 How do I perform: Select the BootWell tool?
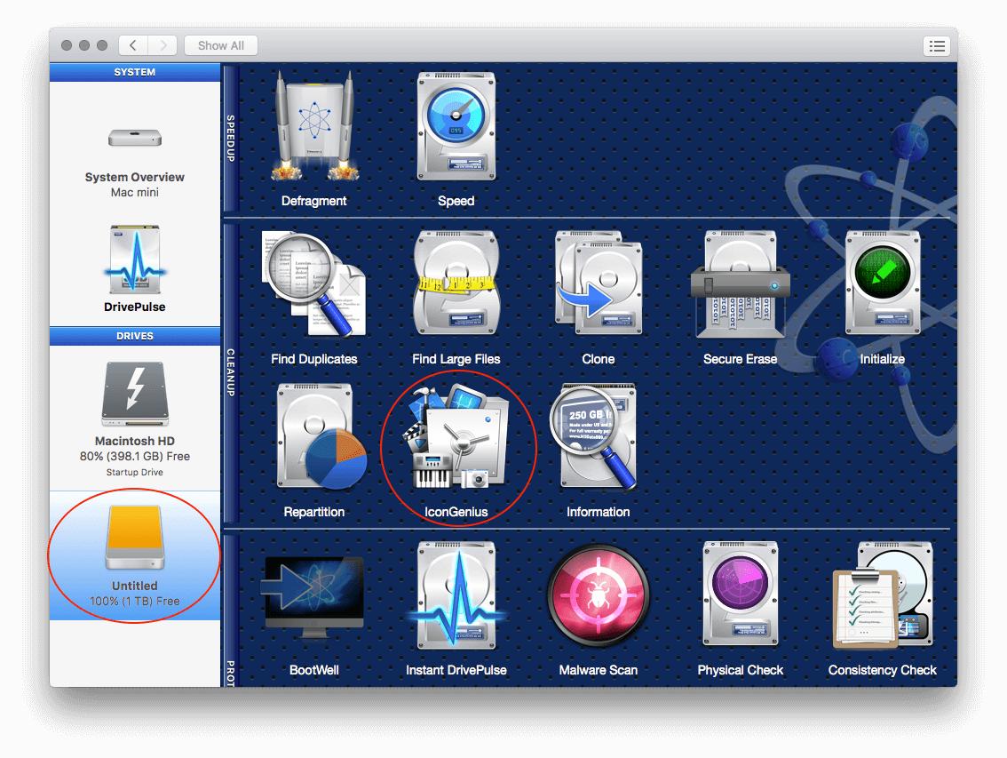tap(313, 595)
